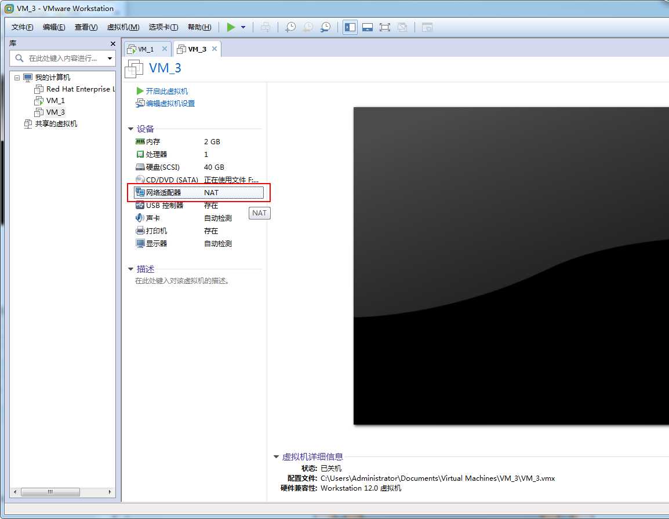Click the 2 GB memory value
Screen dimensions: 669x519
coord(212,141)
